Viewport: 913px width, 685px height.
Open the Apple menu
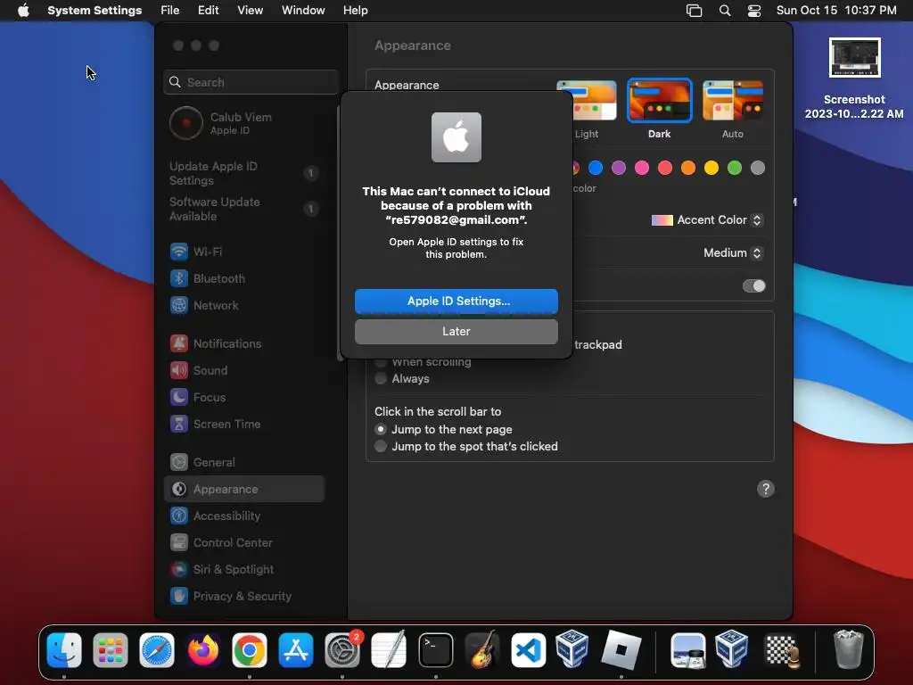pyautogui.click(x=23, y=11)
